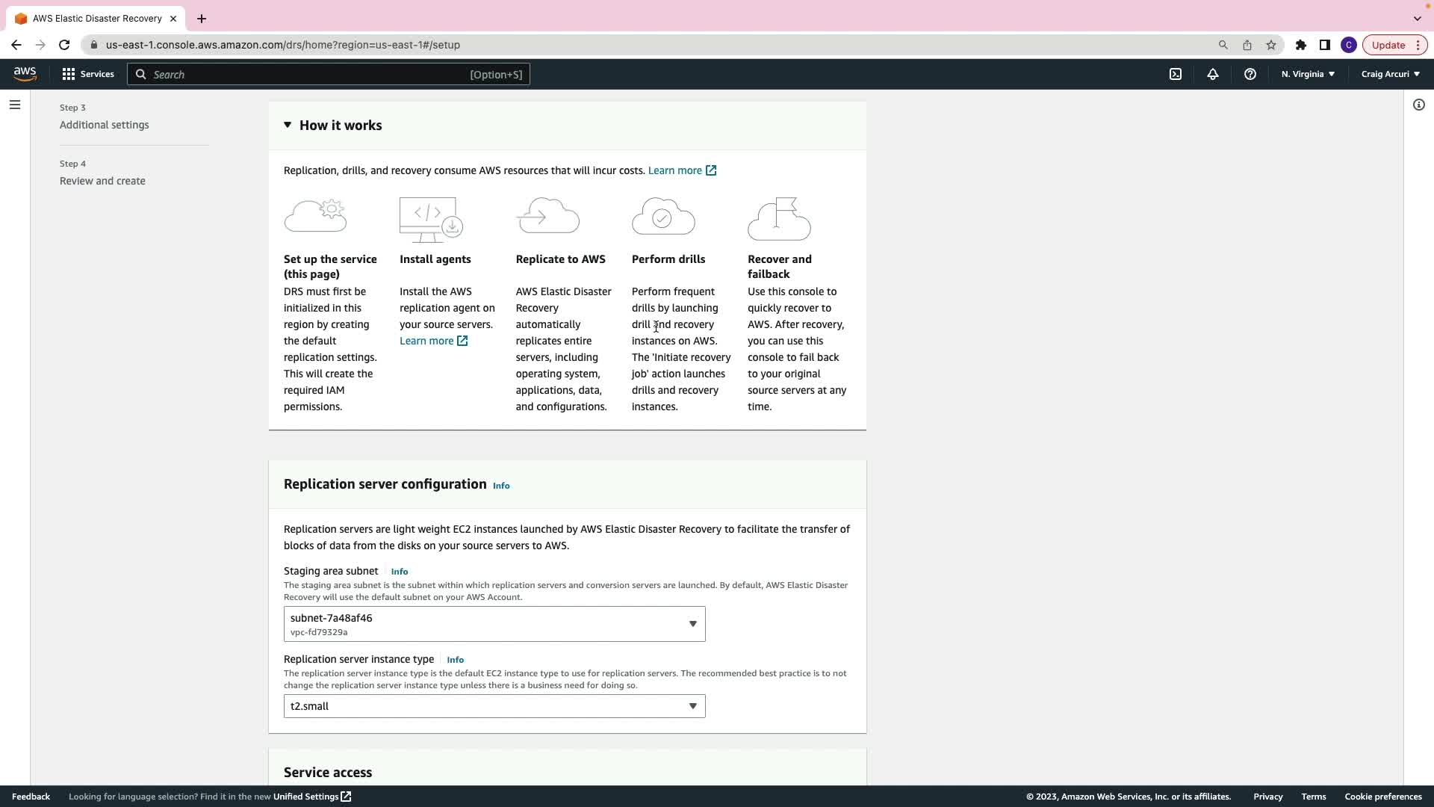
Task: Click the AWS logo home icon
Action: pos(25,74)
